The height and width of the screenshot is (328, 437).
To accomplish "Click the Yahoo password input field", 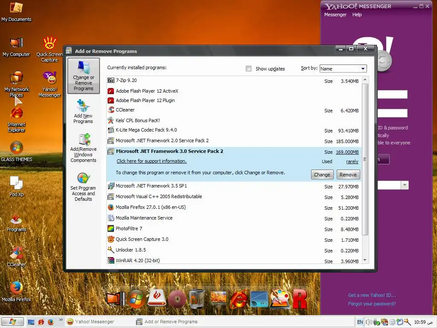I will [393, 113].
